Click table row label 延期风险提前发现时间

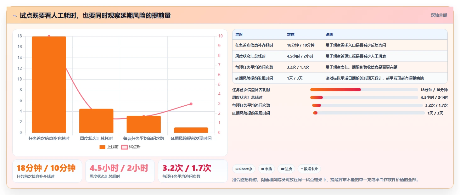254,78
